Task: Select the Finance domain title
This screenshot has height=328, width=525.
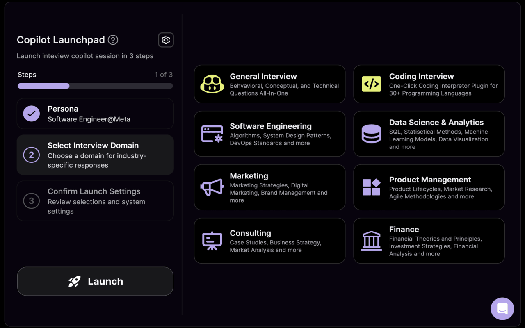Action: (404, 229)
